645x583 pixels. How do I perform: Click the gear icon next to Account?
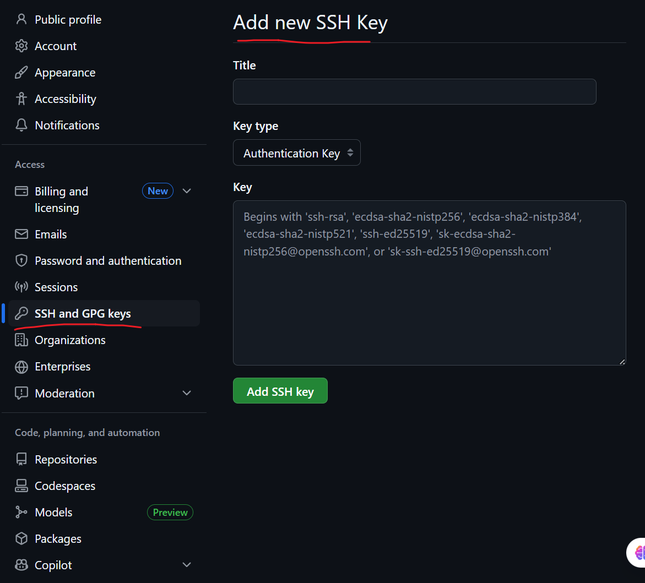[21, 46]
